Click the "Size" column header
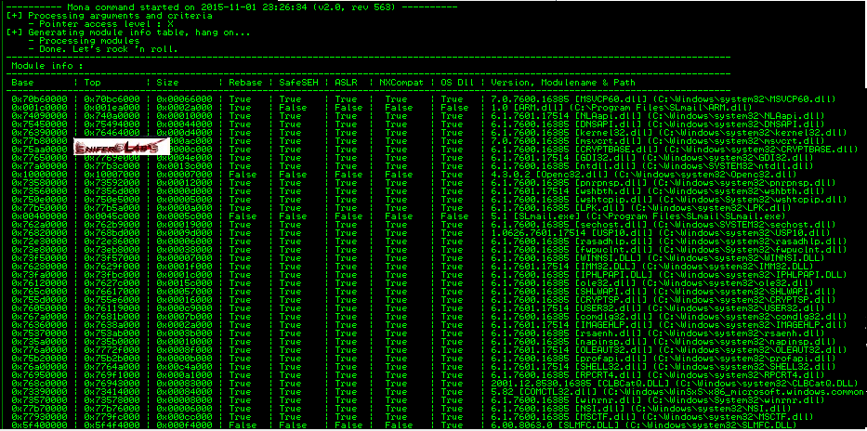This screenshot has width=867, height=431. 167,83
